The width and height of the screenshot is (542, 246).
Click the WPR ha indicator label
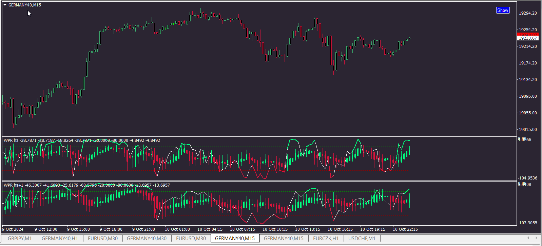click(x=11, y=140)
